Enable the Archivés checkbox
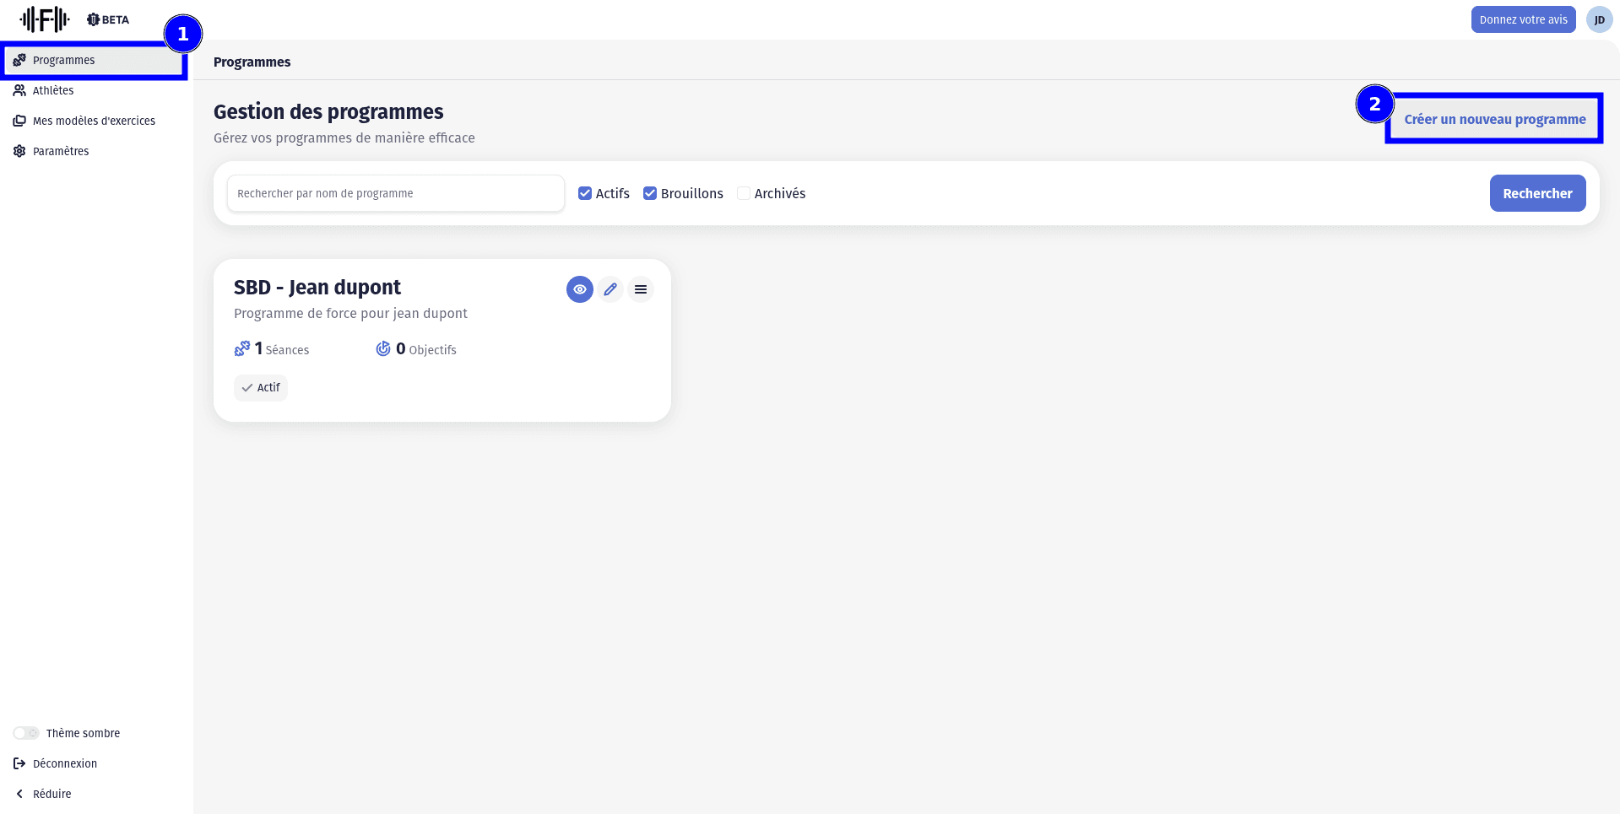Screen dimensions: 1620x814 744,193
